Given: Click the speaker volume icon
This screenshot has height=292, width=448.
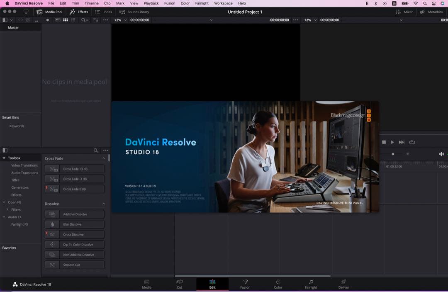Looking at the screenshot, I should 441,154.
